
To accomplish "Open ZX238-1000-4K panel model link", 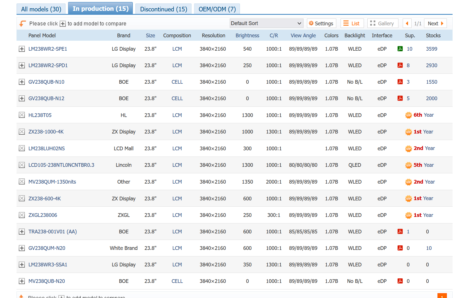I will click(x=46, y=132).
